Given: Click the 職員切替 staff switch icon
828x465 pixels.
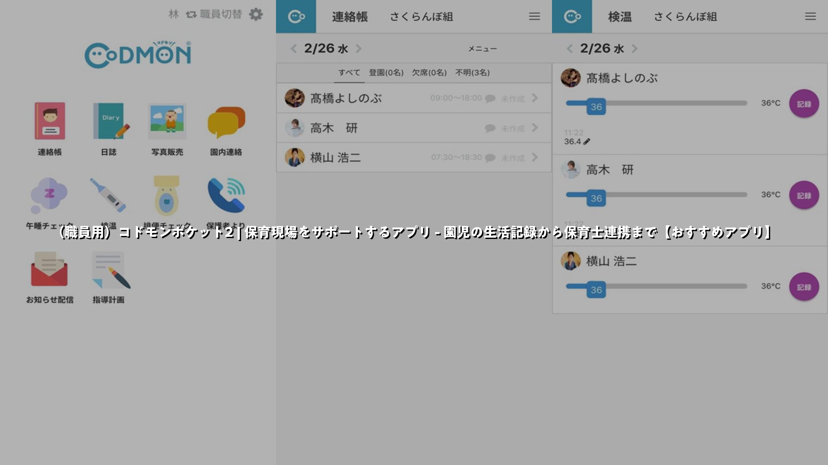Looking at the screenshot, I should click(191, 15).
